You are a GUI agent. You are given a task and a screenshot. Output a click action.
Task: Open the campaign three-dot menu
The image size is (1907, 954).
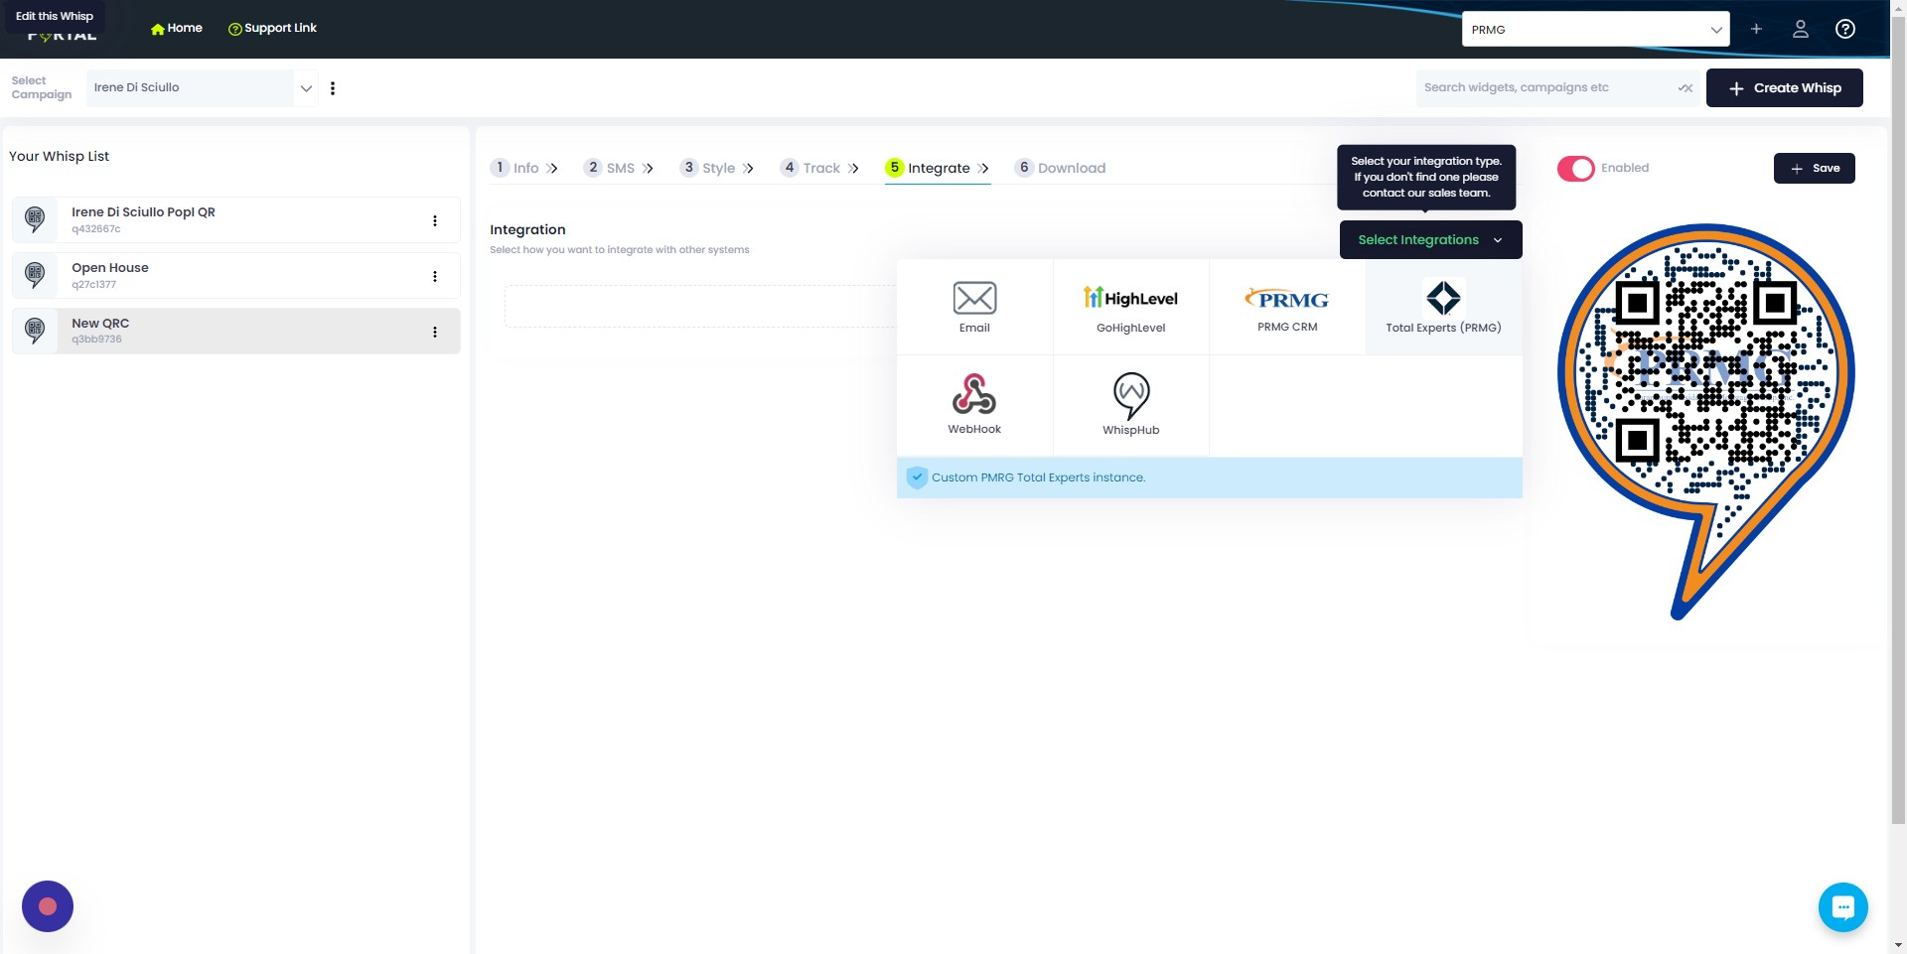click(333, 88)
